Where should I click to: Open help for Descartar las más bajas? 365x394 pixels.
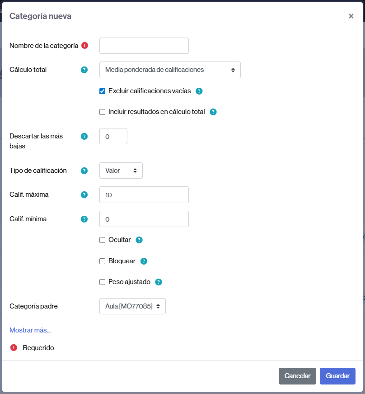coord(84,137)
